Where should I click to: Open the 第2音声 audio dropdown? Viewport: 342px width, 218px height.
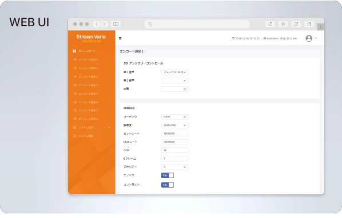click(174, 80)
